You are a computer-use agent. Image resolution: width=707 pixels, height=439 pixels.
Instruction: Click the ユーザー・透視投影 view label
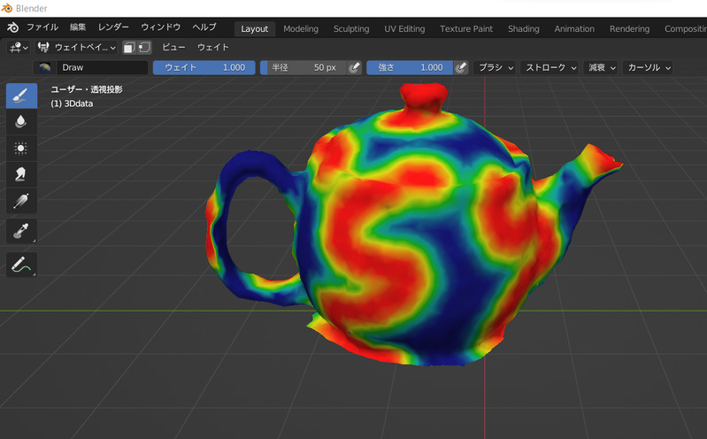87,89
